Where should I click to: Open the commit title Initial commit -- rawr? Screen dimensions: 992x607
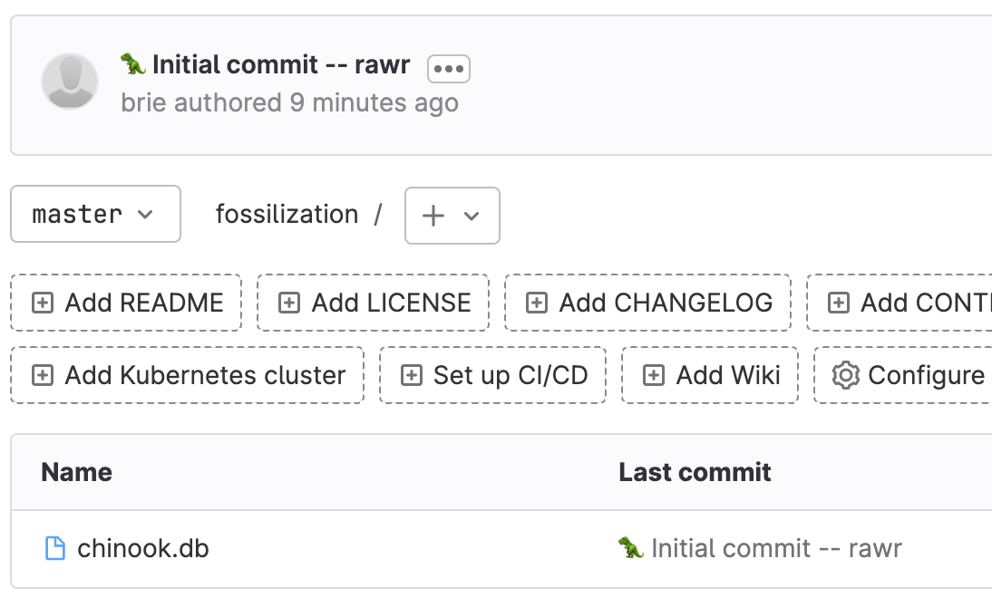coord(281,65)
